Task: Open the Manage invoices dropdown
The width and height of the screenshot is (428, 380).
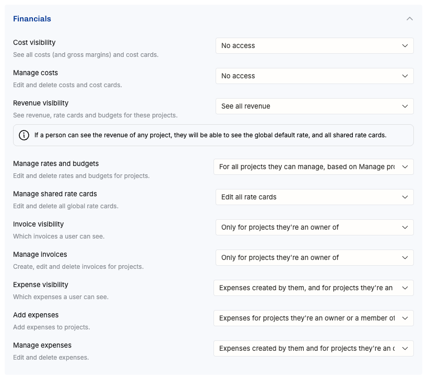Action: coord(314,258)
